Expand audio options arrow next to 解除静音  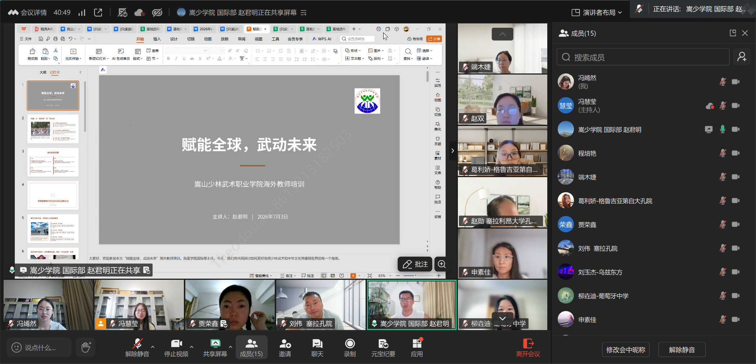[x=153, y=347]
